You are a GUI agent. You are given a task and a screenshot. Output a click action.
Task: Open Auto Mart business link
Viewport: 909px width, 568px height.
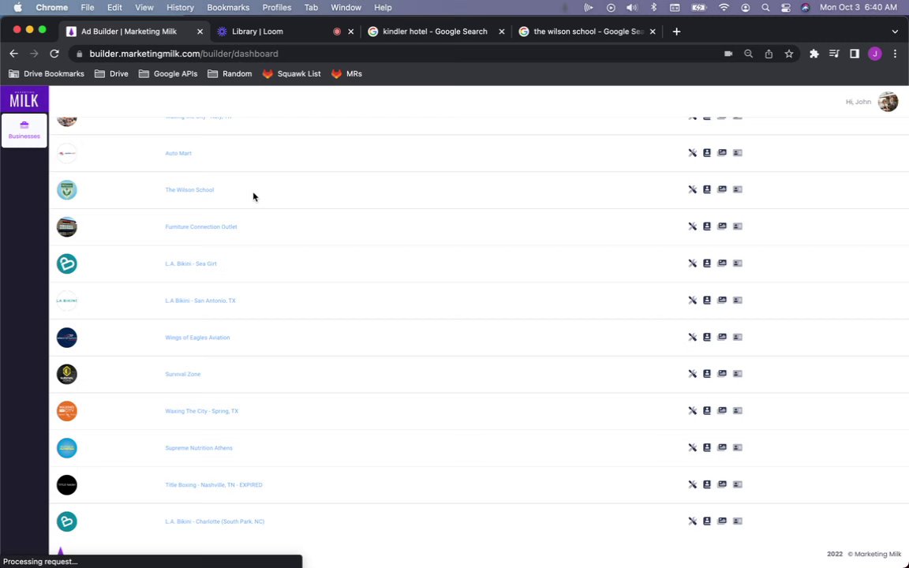(x=178, y=154)
